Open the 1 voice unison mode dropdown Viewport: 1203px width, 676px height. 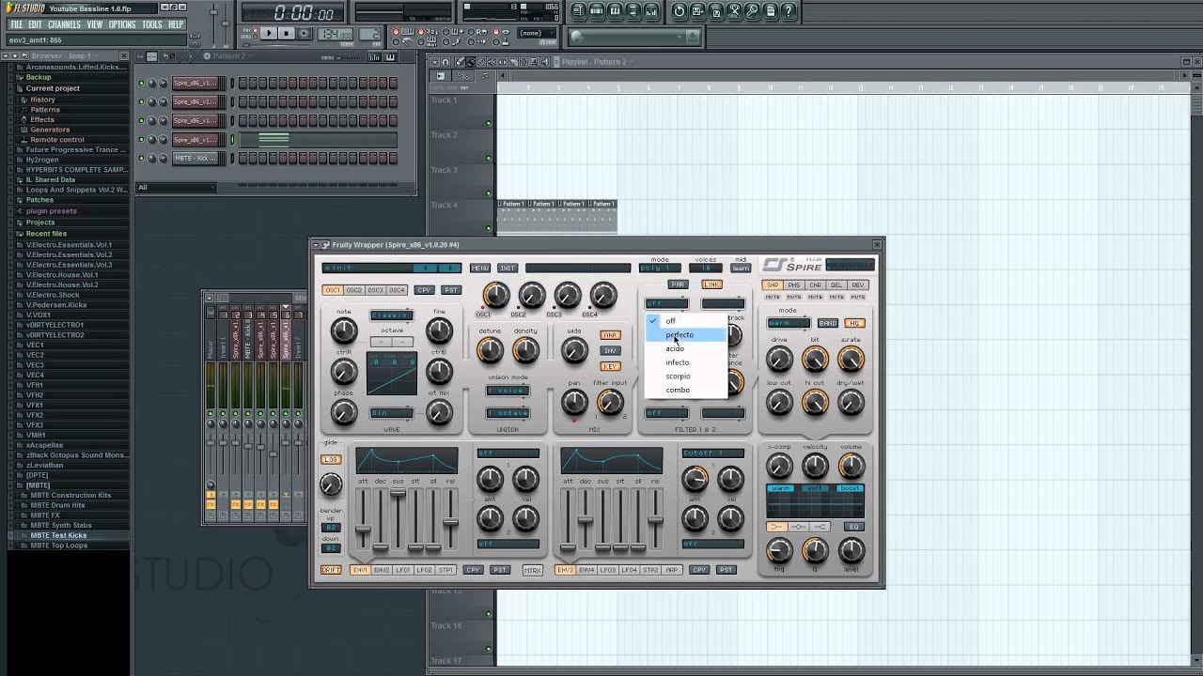coord(508,391)
